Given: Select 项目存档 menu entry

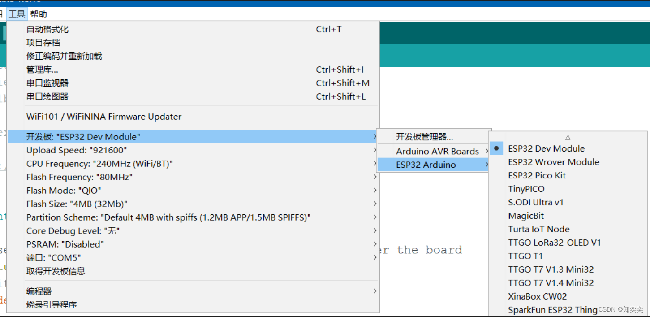Looking at the screenshot, I should click(x=194, y=43).
